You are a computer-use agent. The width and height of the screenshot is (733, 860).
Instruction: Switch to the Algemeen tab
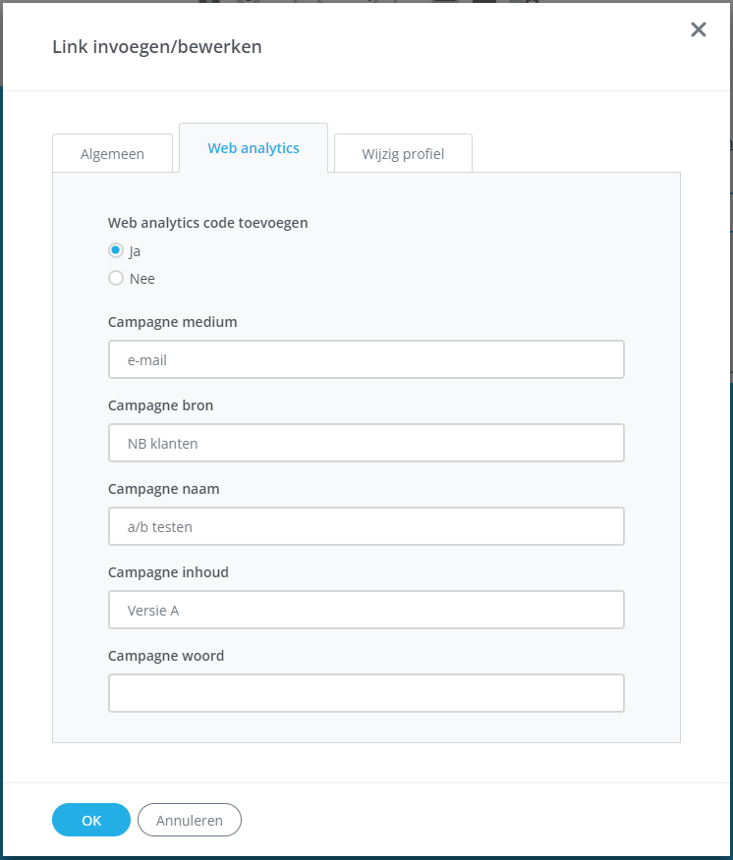pyautogui.click(x=112, y=153)
